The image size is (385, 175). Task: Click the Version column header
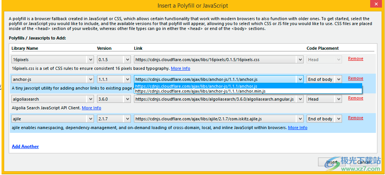(x=104, y=48)
